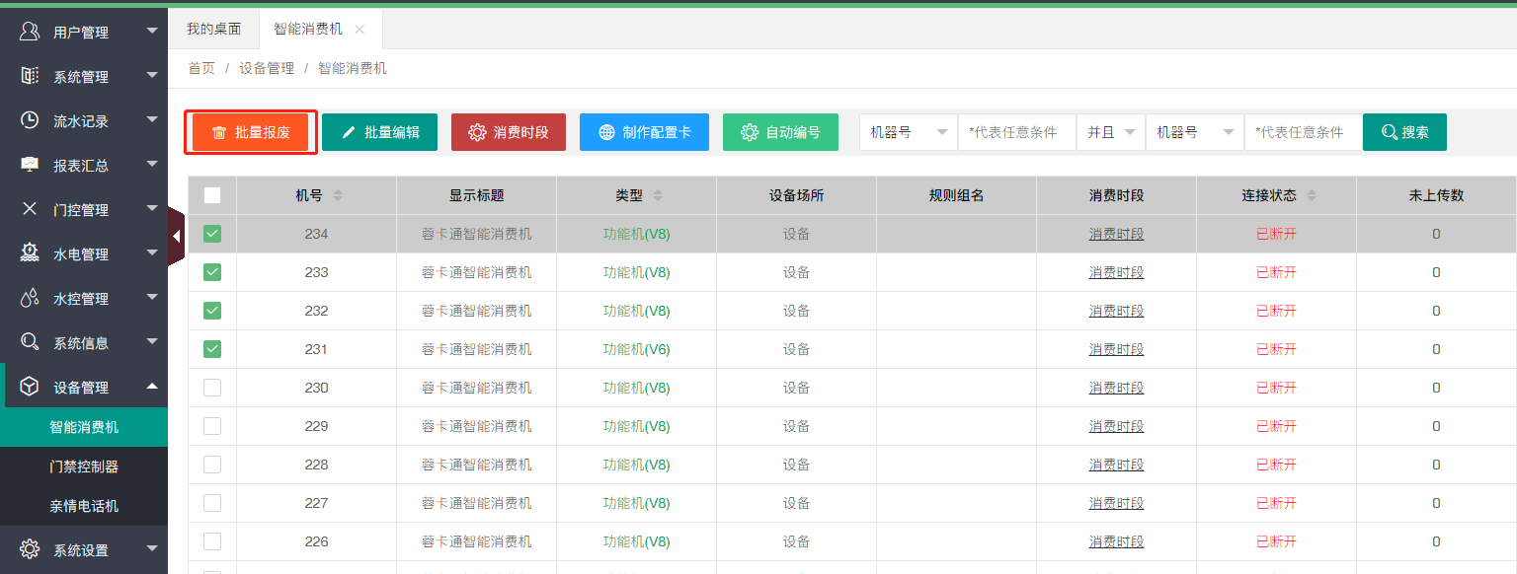Check the row for machine 230
The height and width of the screenshot is (574, 1517).
pyautogui.click(x=212, y=388)
